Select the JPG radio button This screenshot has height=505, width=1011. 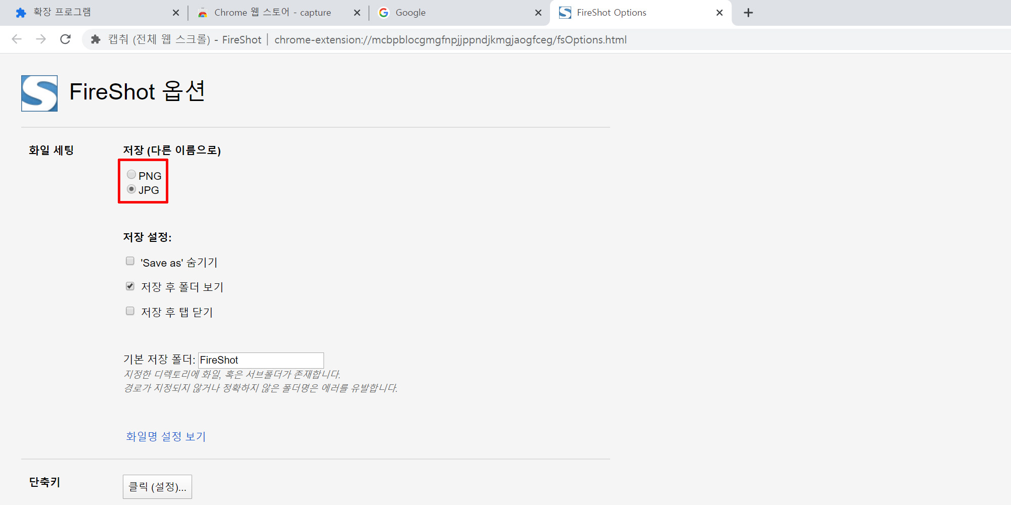(x=131, y=189)
